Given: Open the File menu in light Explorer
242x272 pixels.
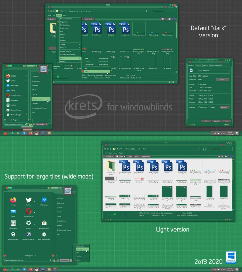Looking at the screenshot, I should click(106, 153).
